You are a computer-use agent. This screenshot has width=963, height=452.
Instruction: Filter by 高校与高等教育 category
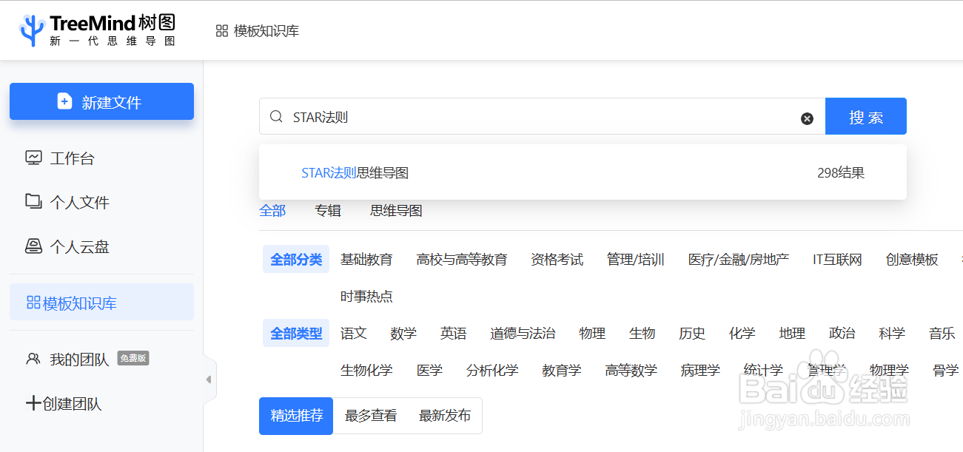(x=462, y=260)
